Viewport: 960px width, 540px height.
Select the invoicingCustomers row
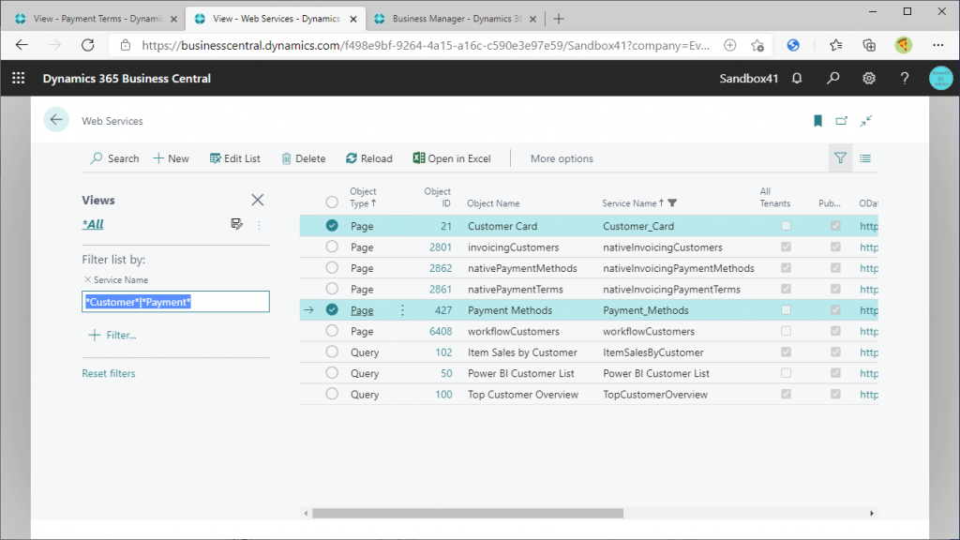click(x=332, y=247)
